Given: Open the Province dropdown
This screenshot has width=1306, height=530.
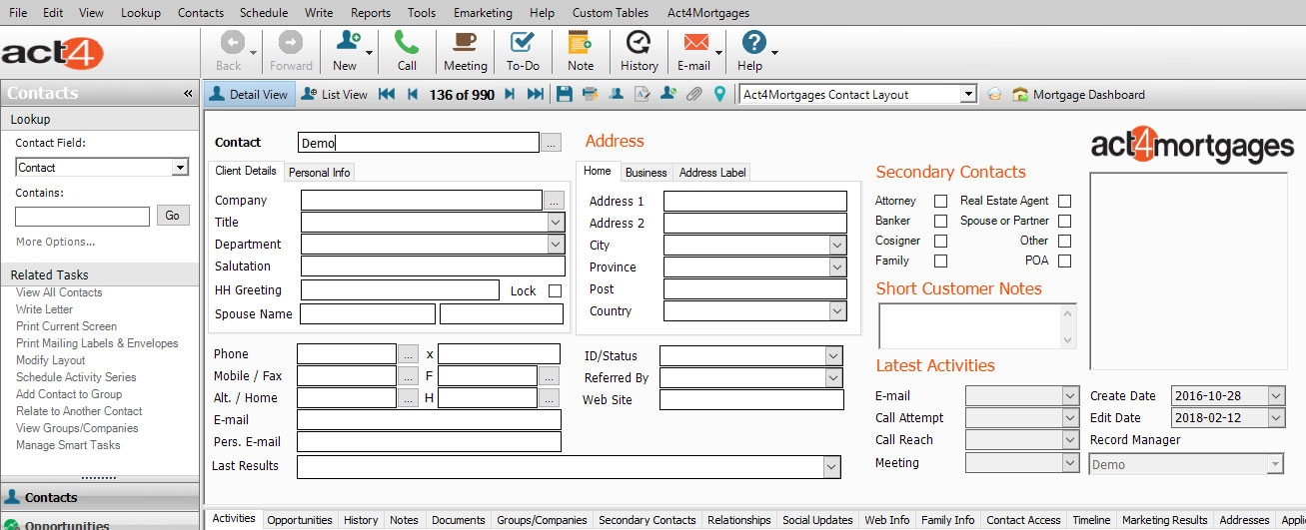Looking at the screenshot, I should [837, 267].
